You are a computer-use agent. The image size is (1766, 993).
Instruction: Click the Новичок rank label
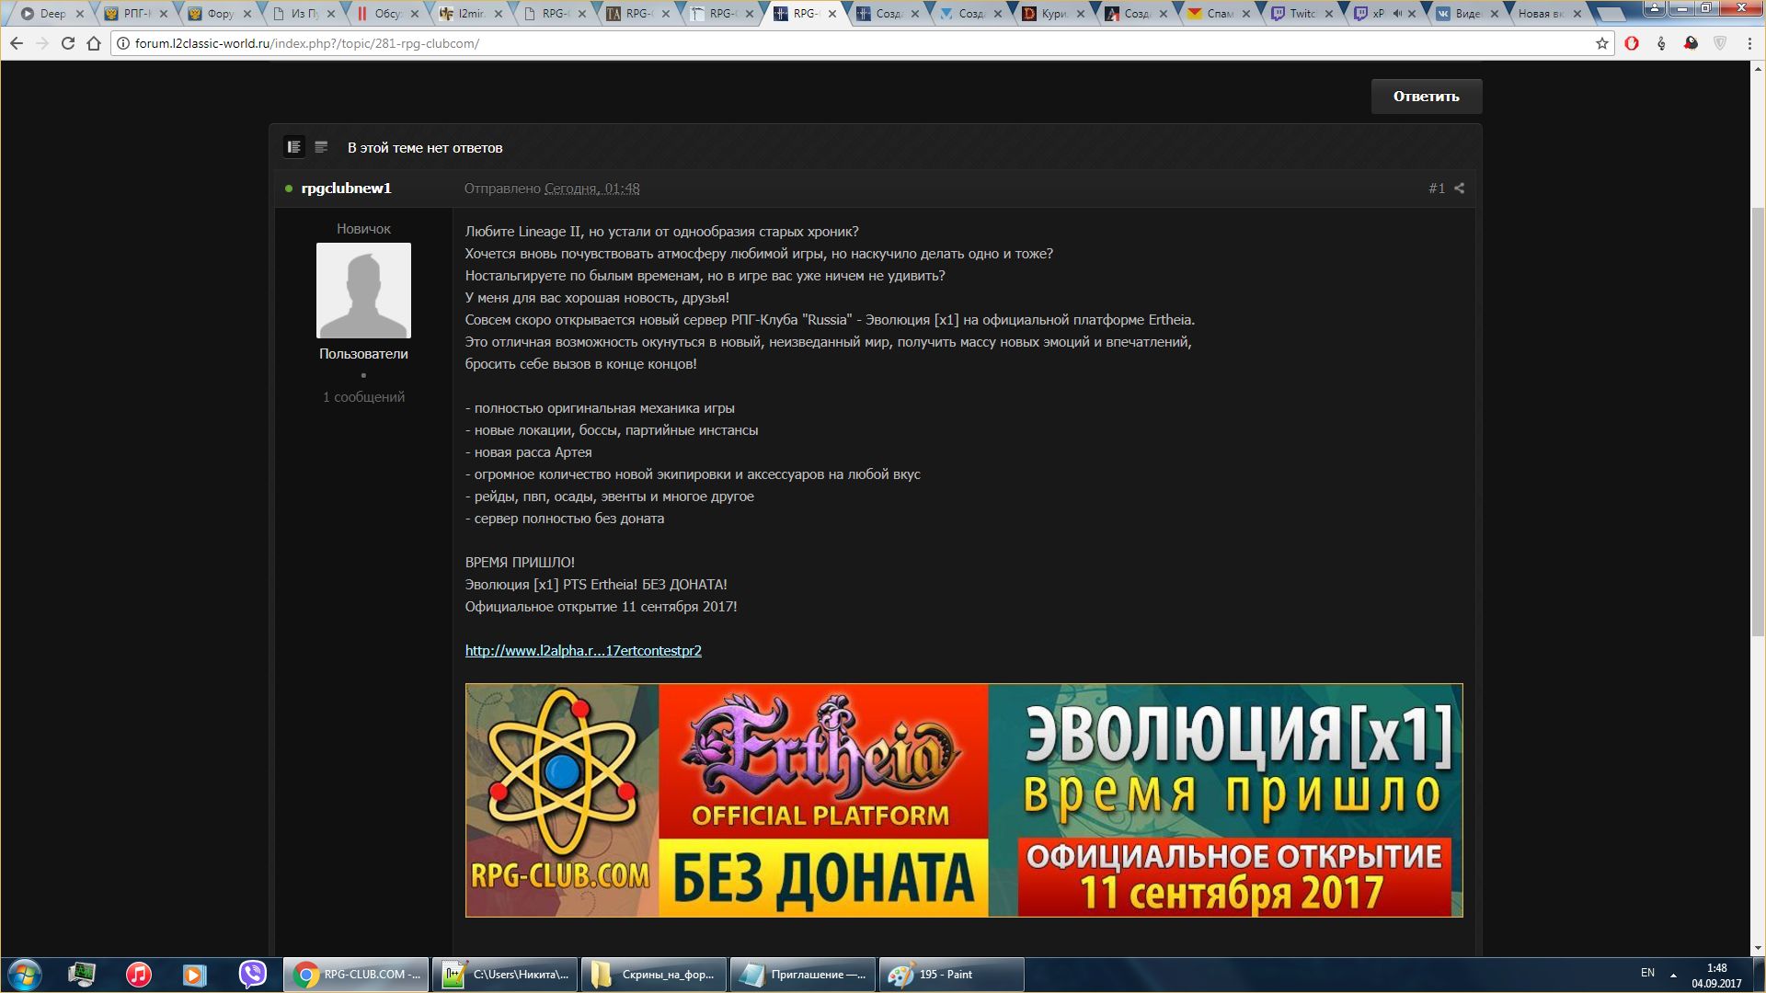click(363, 229)
